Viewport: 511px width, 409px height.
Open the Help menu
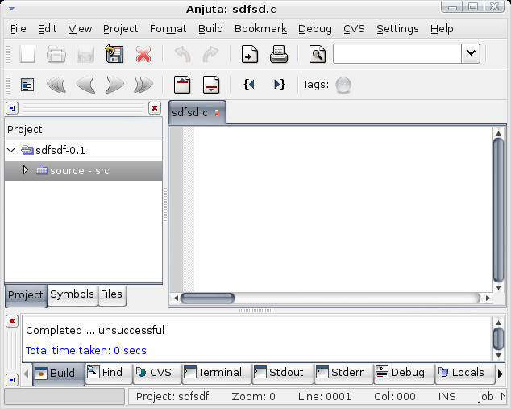pos(442,29)
